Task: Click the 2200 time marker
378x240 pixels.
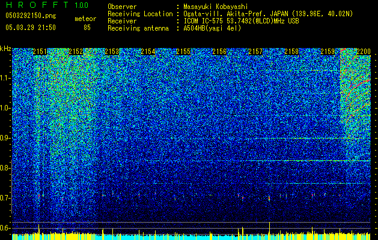Action: click(364, 52)
